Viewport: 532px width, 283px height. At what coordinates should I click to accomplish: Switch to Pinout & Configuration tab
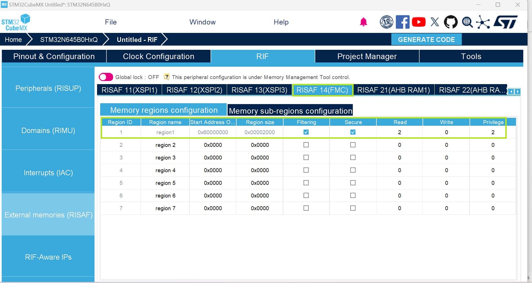(x=54, y=56)
